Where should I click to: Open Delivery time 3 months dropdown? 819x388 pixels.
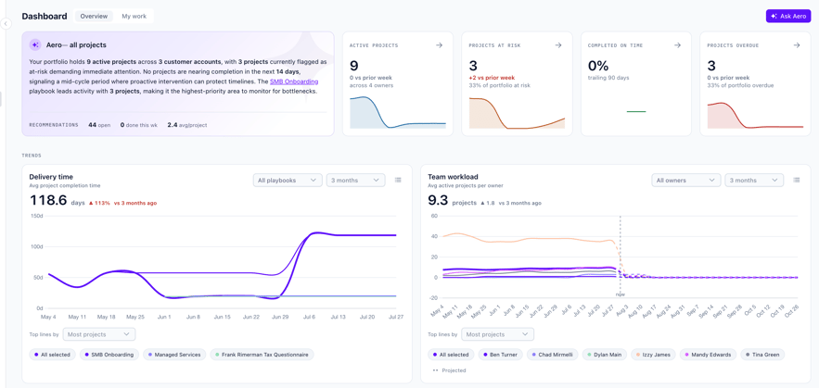[355, 180]
